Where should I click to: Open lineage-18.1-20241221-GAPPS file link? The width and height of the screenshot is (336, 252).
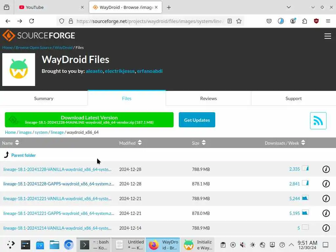pos(59,213)
